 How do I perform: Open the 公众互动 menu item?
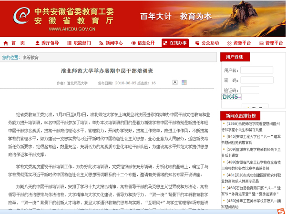point(210,43)
